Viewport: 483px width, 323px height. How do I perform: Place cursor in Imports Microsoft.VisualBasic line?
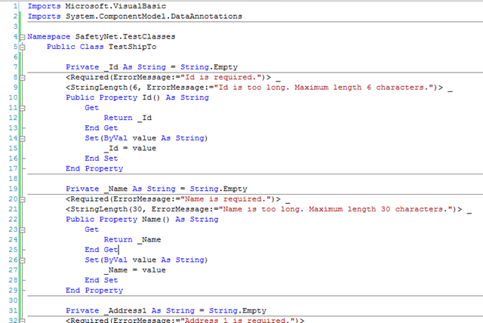(97, 6)
